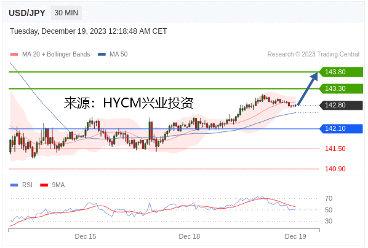This screenshot has height=248, width=368.
Task: Click the 9MA legend label
Action: [58, 185]
